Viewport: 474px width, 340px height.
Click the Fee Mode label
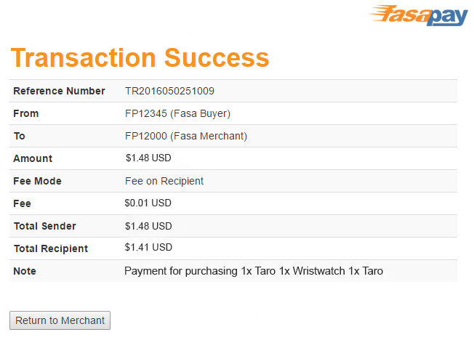[38, 181]
